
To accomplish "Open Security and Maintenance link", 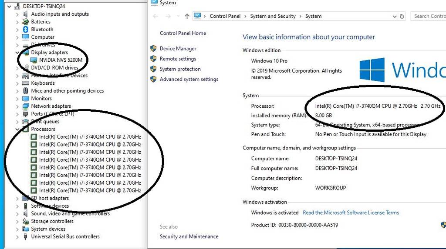I will coord(189,236).
